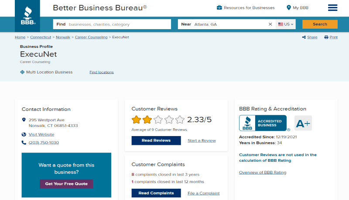Open the File a Complaint link

(x=203, y=193)
